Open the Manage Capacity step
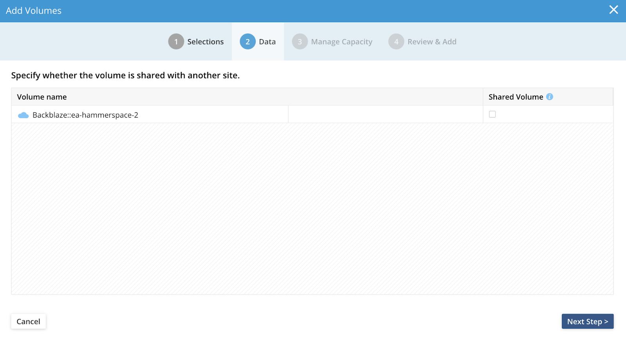626x340 pixels. pos(332,41)
